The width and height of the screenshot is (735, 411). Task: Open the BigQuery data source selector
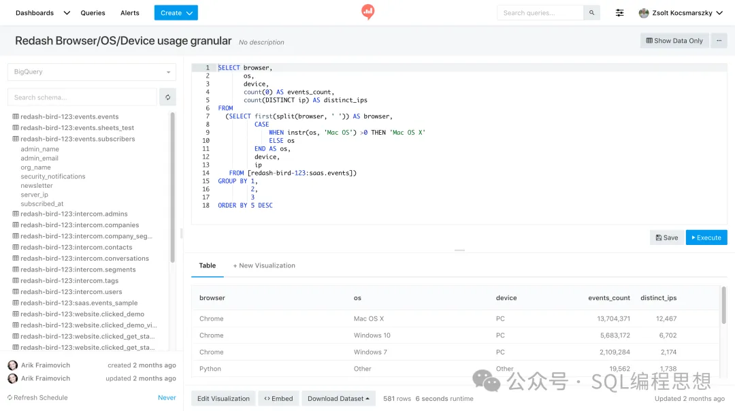tap(92, 71)
